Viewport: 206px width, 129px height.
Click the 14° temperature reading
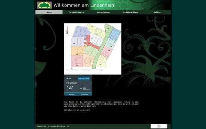pos(70,88)
